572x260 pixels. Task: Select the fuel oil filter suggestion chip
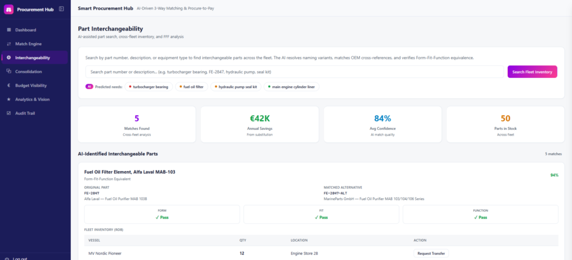(192, 87)
